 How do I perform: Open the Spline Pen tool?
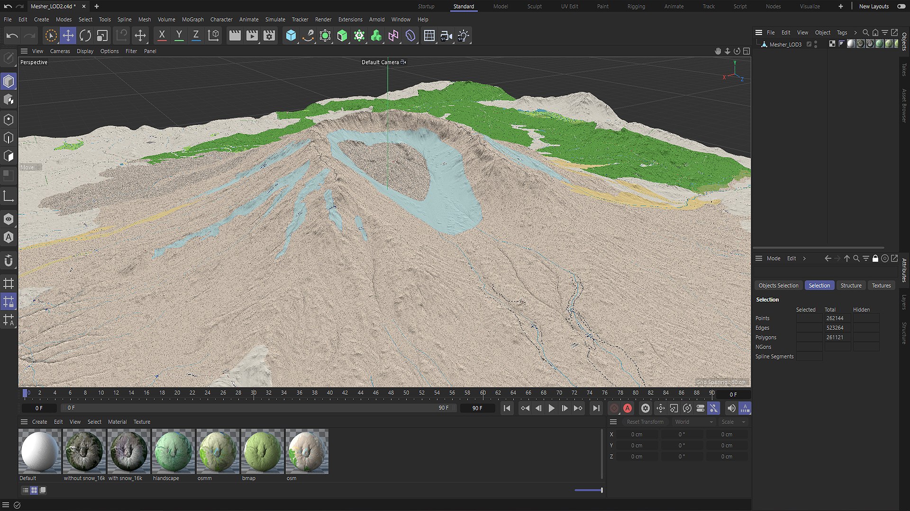(308, 35)
